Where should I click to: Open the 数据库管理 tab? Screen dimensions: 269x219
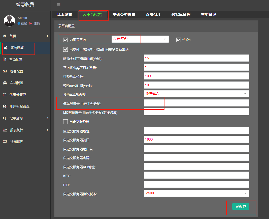tap(181, 15)
